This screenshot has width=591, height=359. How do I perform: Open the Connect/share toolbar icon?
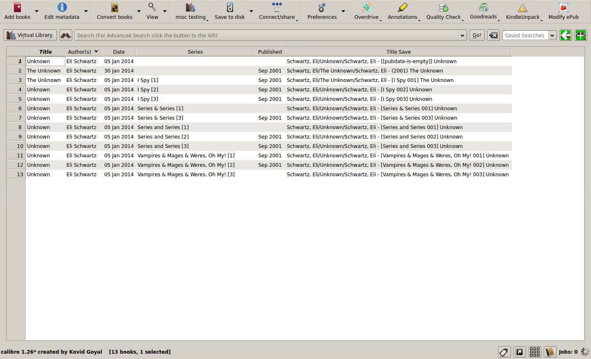(x=277, y=7)
